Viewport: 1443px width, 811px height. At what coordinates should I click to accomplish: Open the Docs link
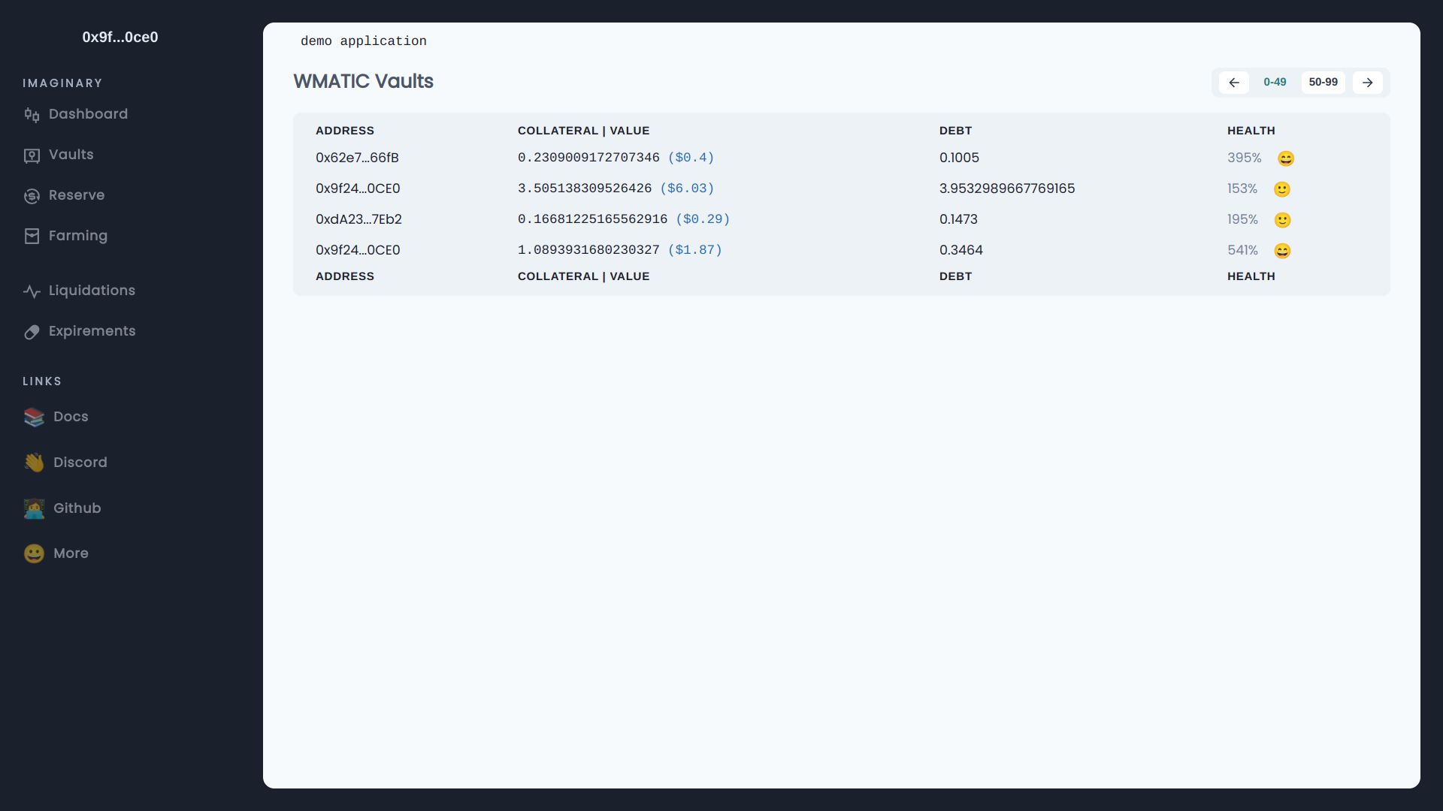point(71,417)
